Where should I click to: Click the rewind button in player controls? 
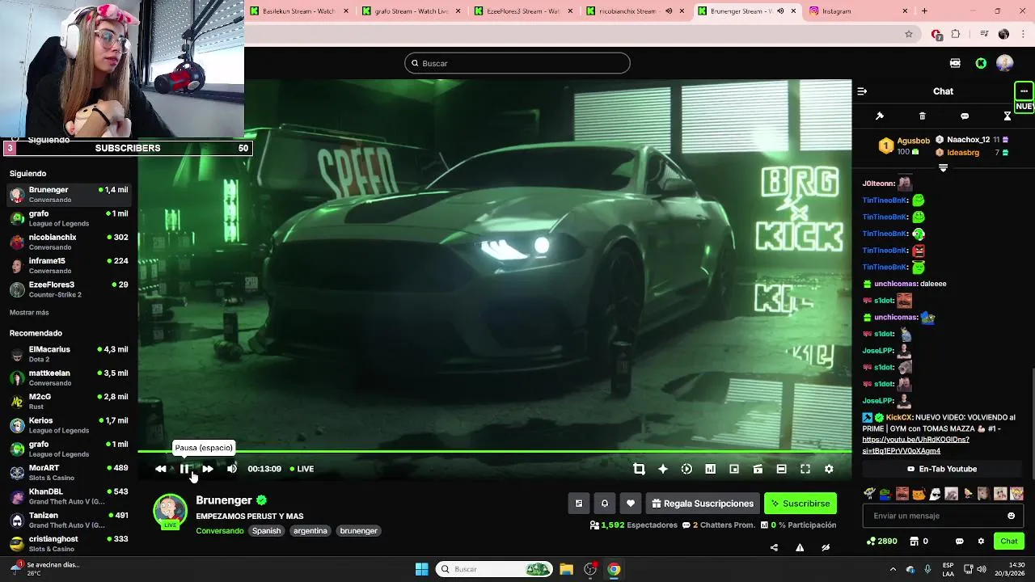coord(161,469)
